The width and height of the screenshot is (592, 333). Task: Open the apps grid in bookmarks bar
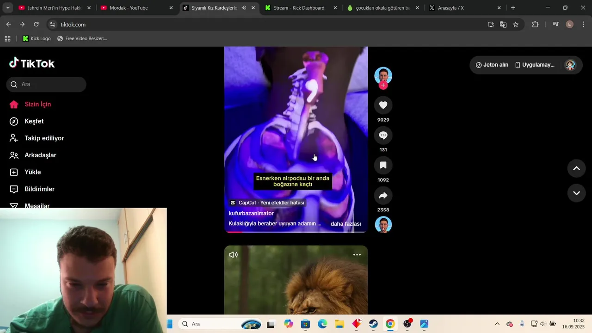(x=7, y=38)
